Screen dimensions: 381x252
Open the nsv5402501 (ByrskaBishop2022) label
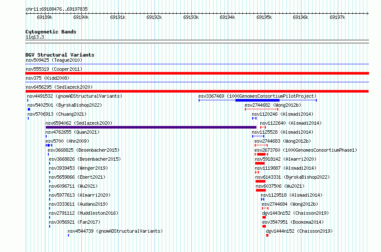tap(65, 105)
